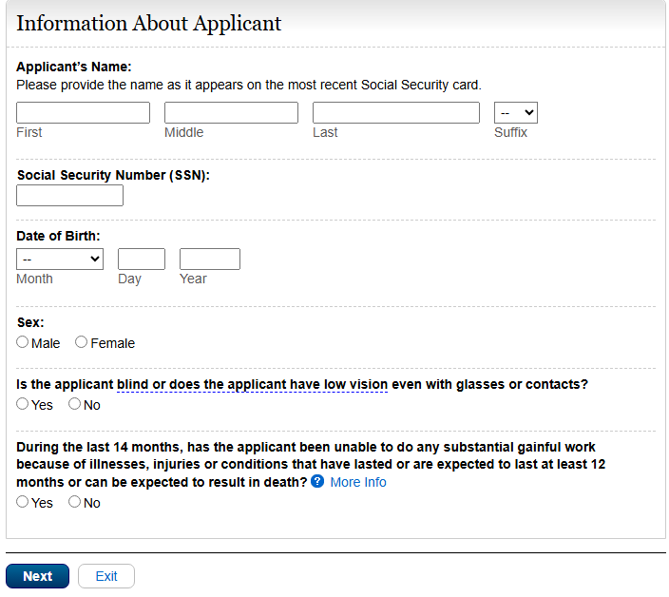Expand the birth Month dropdown
The height and width of the screenshot is (597, 669).
[60, 259]
